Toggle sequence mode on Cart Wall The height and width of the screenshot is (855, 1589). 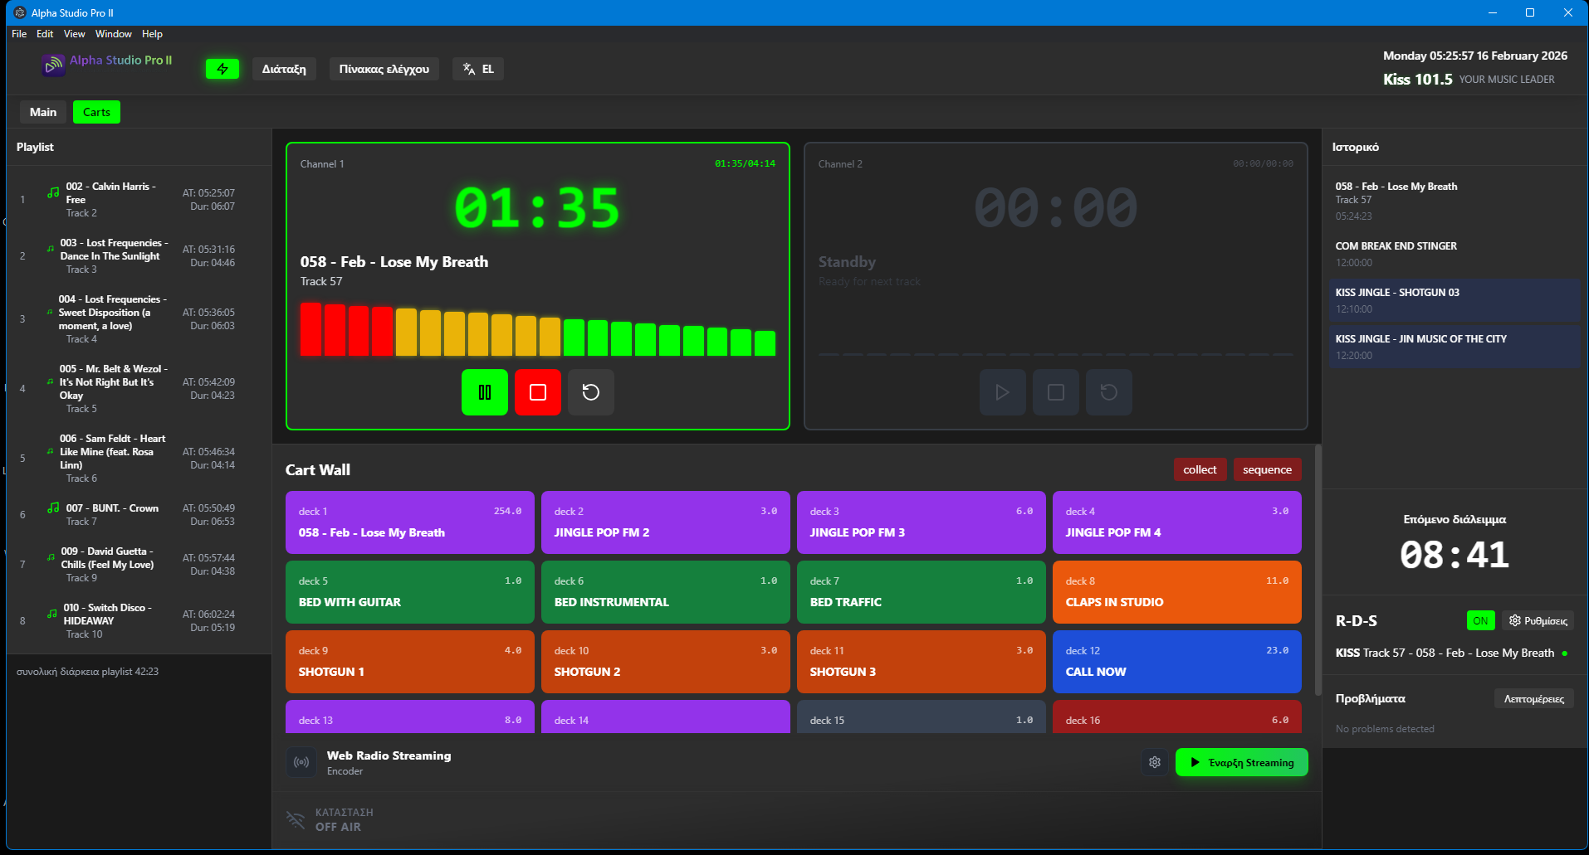coord(1267,469)
